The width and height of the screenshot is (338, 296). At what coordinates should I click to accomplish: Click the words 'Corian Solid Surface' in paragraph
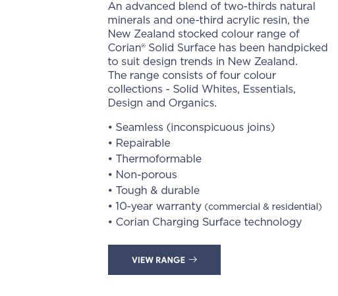tap(162, 48)
